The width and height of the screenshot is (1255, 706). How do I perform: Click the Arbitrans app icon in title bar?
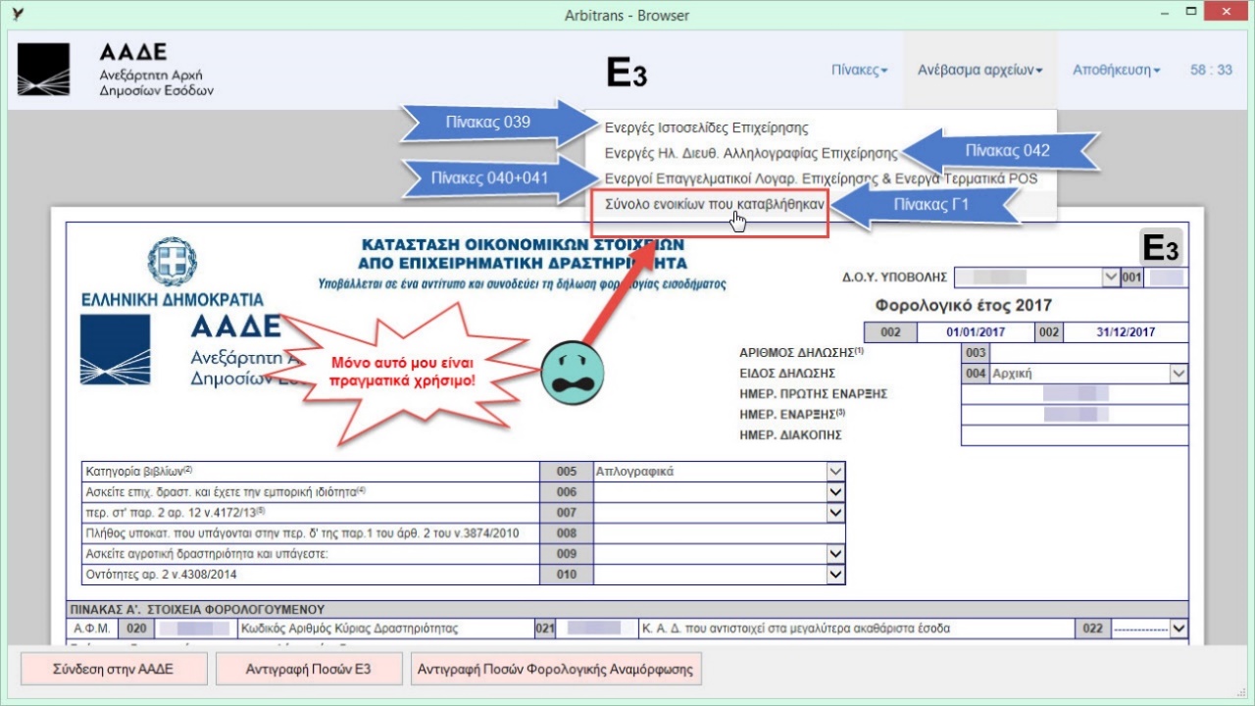coord(19,15)
